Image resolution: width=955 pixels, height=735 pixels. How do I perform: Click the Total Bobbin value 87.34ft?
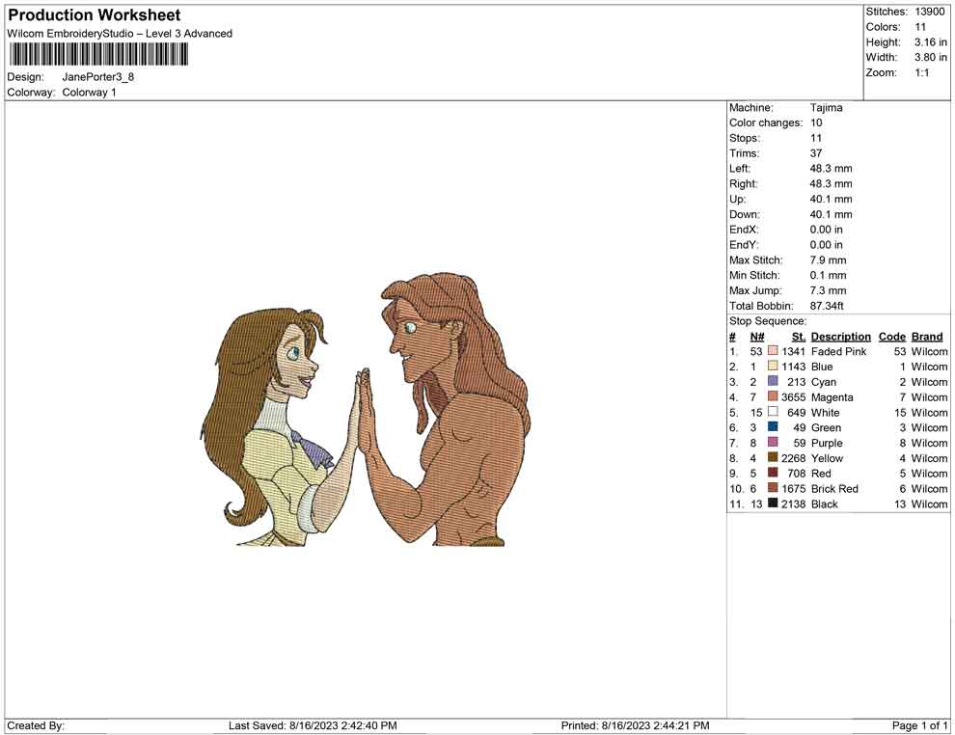click(827, 306)
